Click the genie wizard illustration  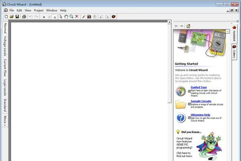click(x=210, y=147)
